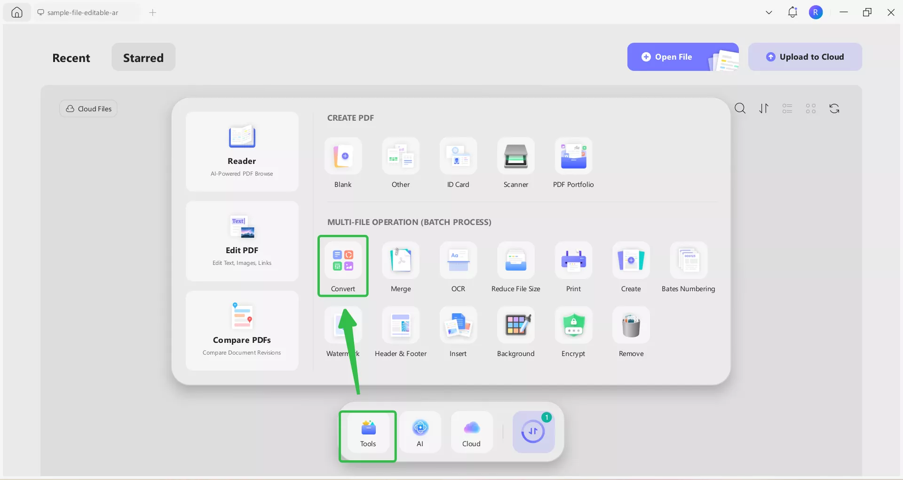Open the Reader mode card

point(242,151)
